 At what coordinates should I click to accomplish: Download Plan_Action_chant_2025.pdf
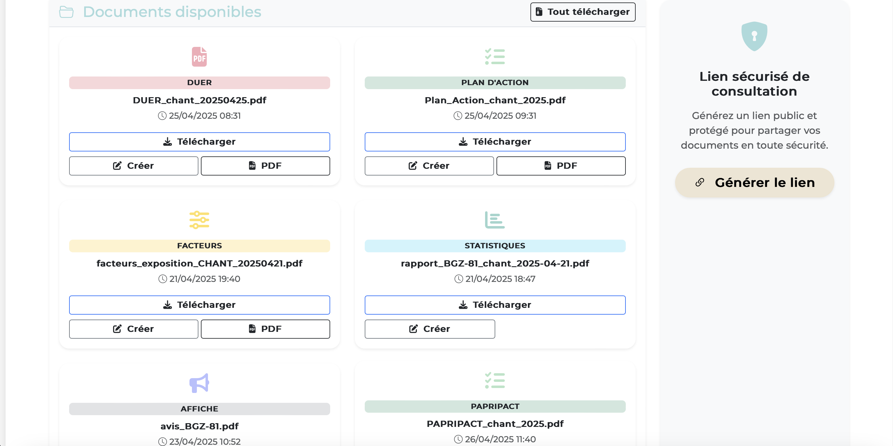[x=495, y=142]
